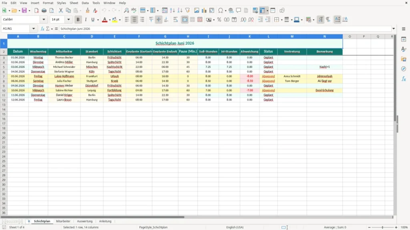This screenshot has height=230, width=410.
Task: Insert Comment speech bubble icon
Action: [x=239, y=10]
